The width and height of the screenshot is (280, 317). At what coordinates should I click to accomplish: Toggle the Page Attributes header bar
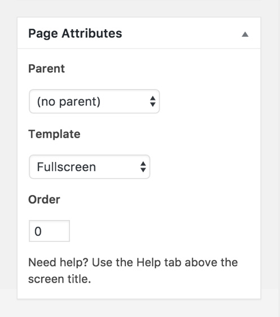pos(139,33)
